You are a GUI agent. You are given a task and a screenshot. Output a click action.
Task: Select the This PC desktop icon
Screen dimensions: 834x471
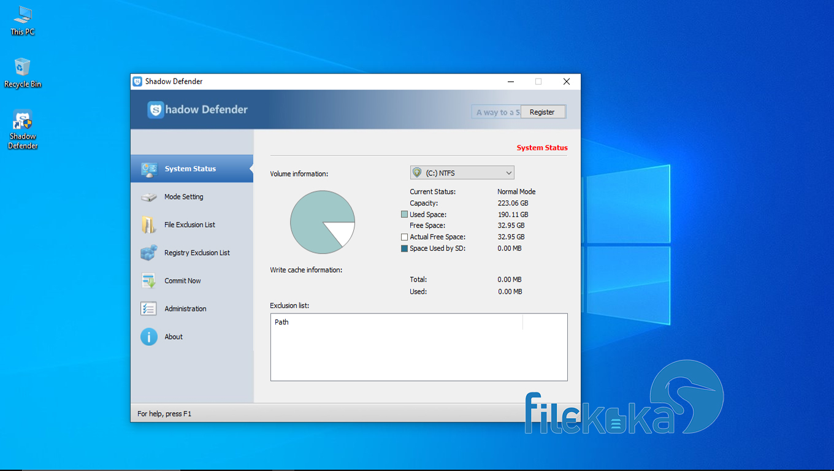(23, 21)
